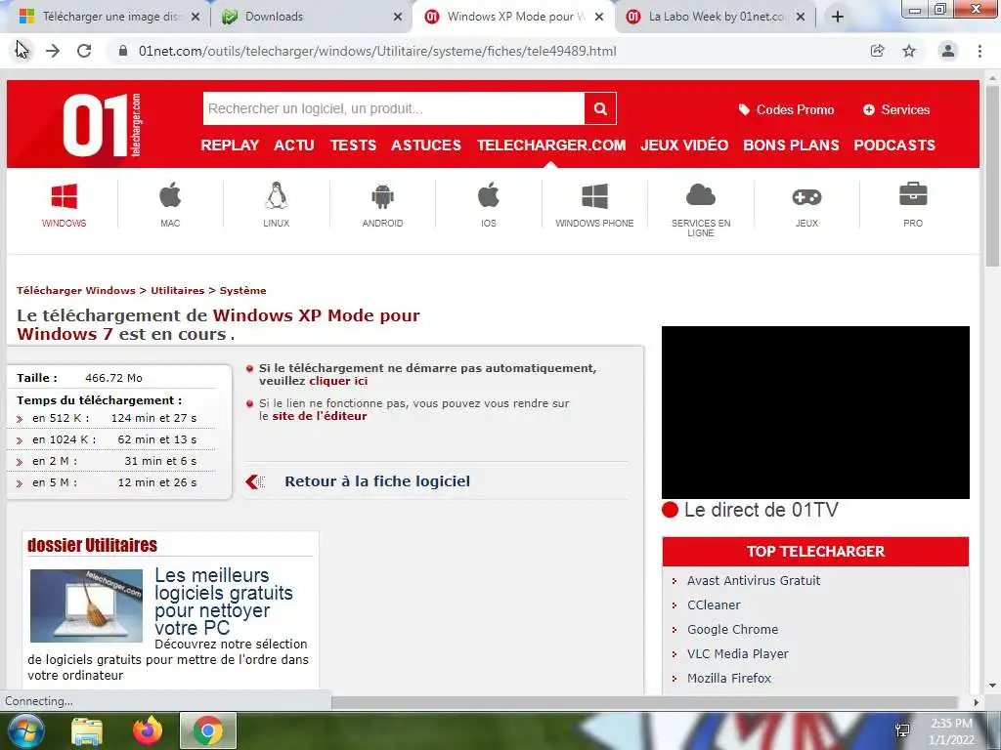Bookmark this page with the star icon

(x=909, y=51)
